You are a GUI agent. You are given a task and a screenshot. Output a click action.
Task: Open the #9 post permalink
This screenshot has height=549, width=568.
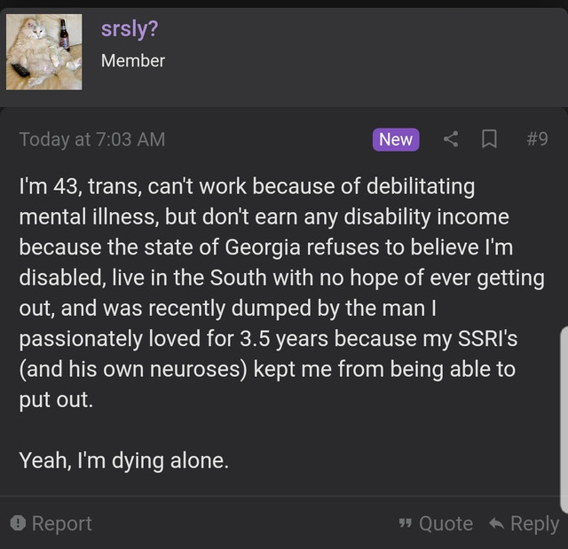tap(536, 139)
